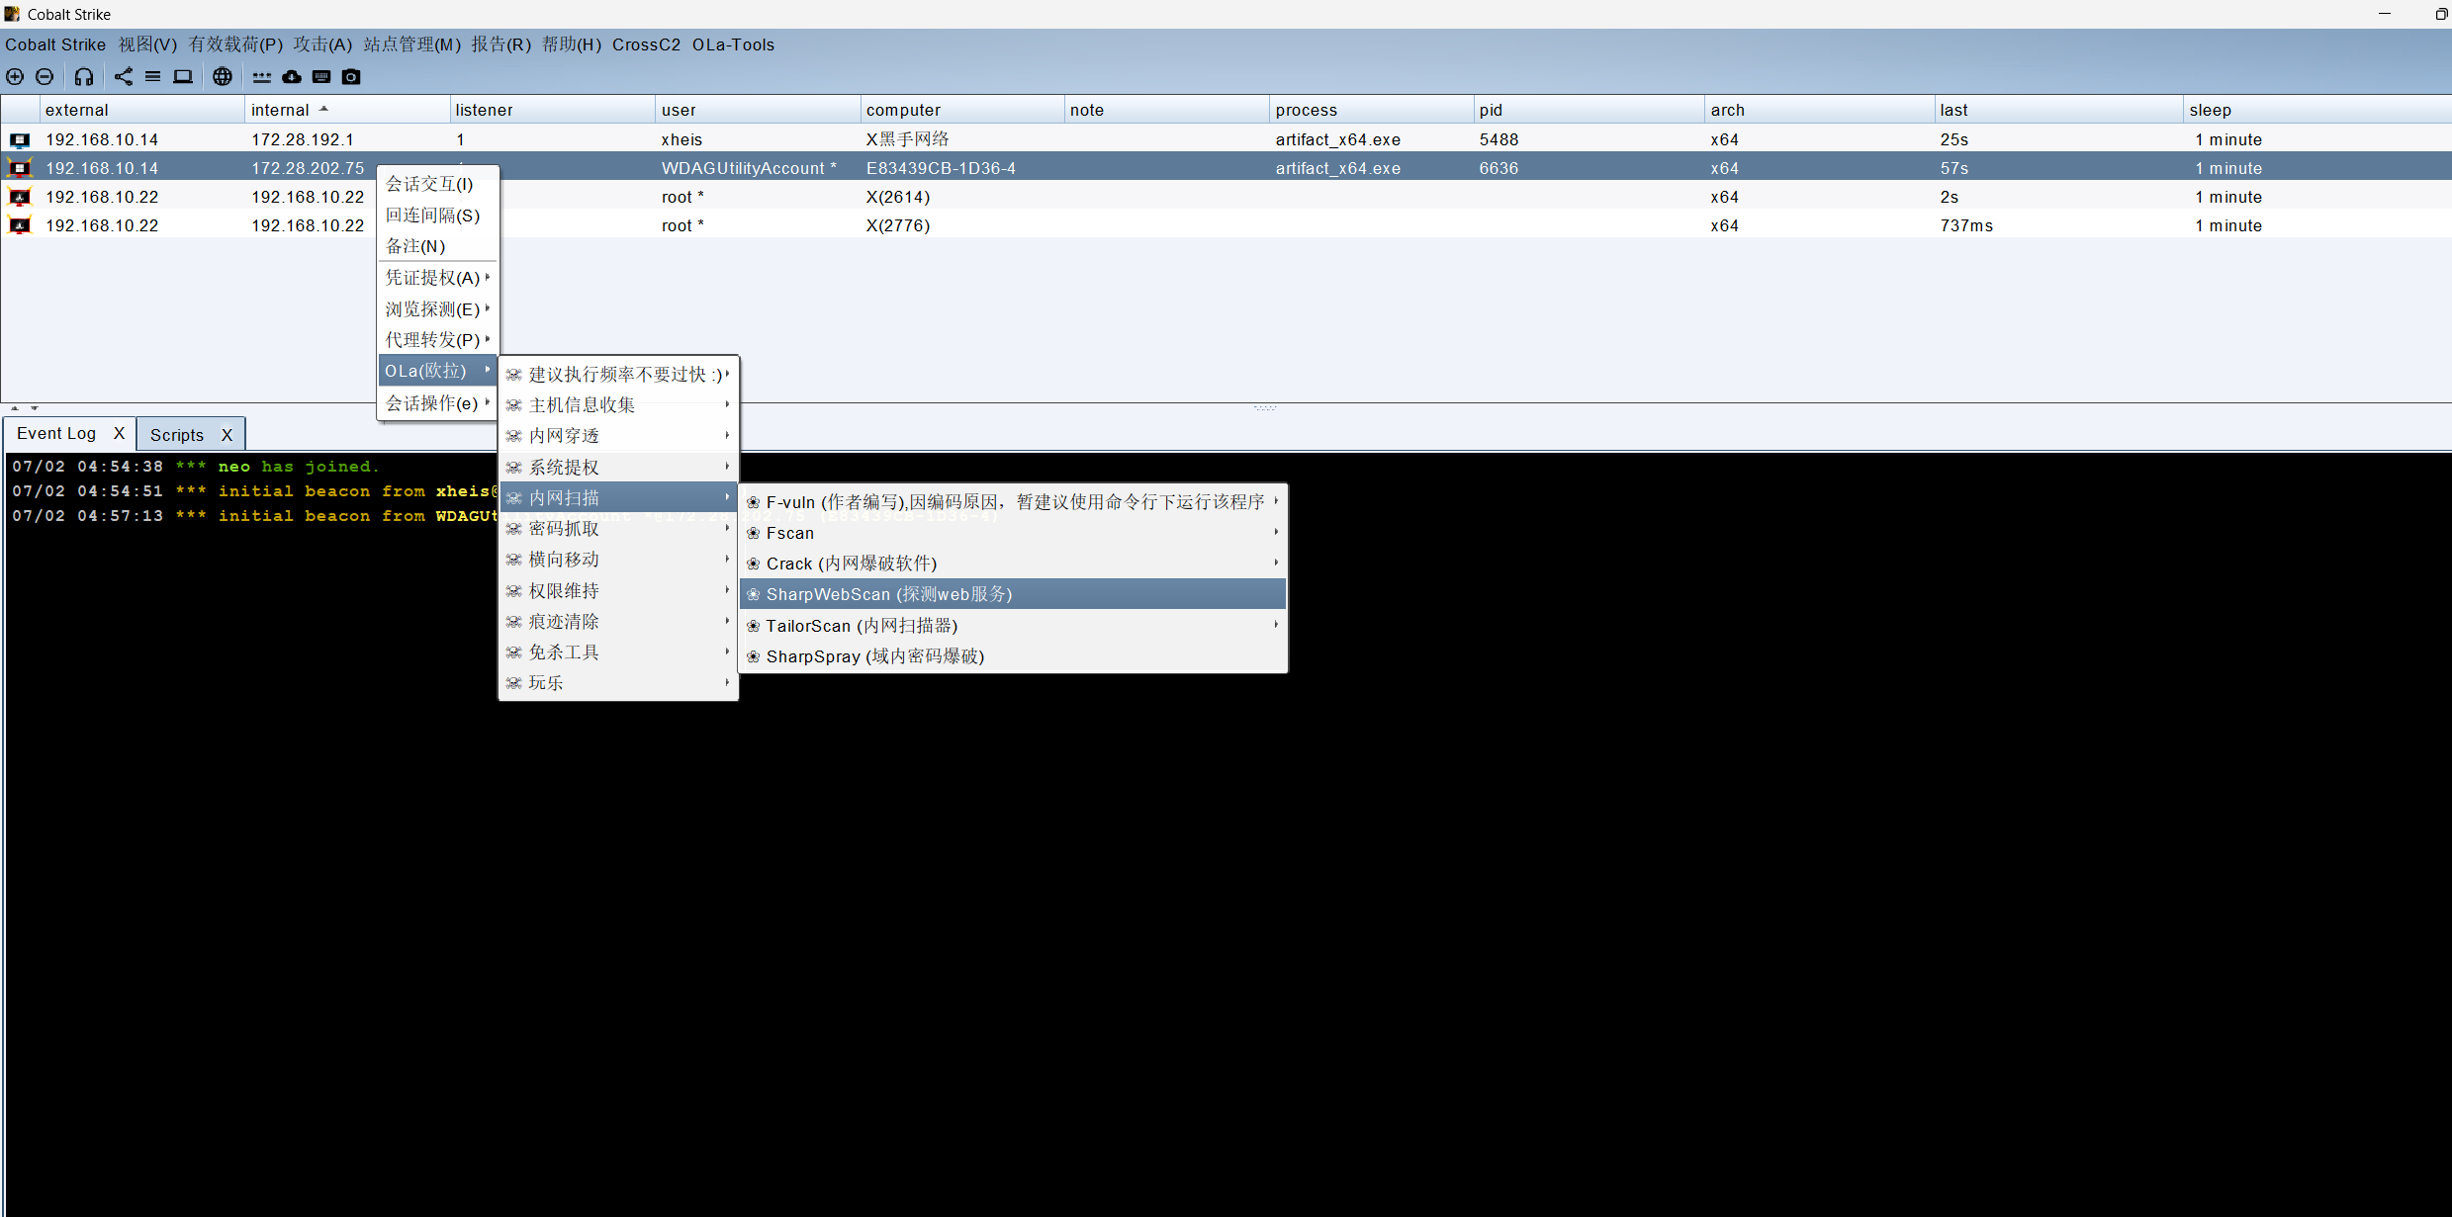2452x1217 pixels.
Task: Click icon beside Fscan menu entry
Action: pos(753,533)
